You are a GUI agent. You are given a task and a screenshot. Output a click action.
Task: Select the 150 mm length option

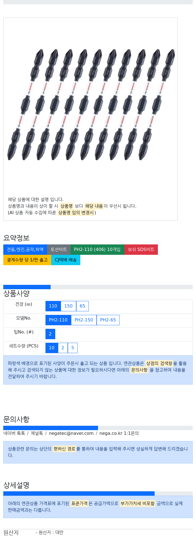[x=68, y=306]
